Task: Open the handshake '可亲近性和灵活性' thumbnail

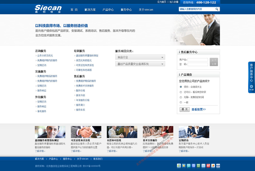Action: point(86,132)
